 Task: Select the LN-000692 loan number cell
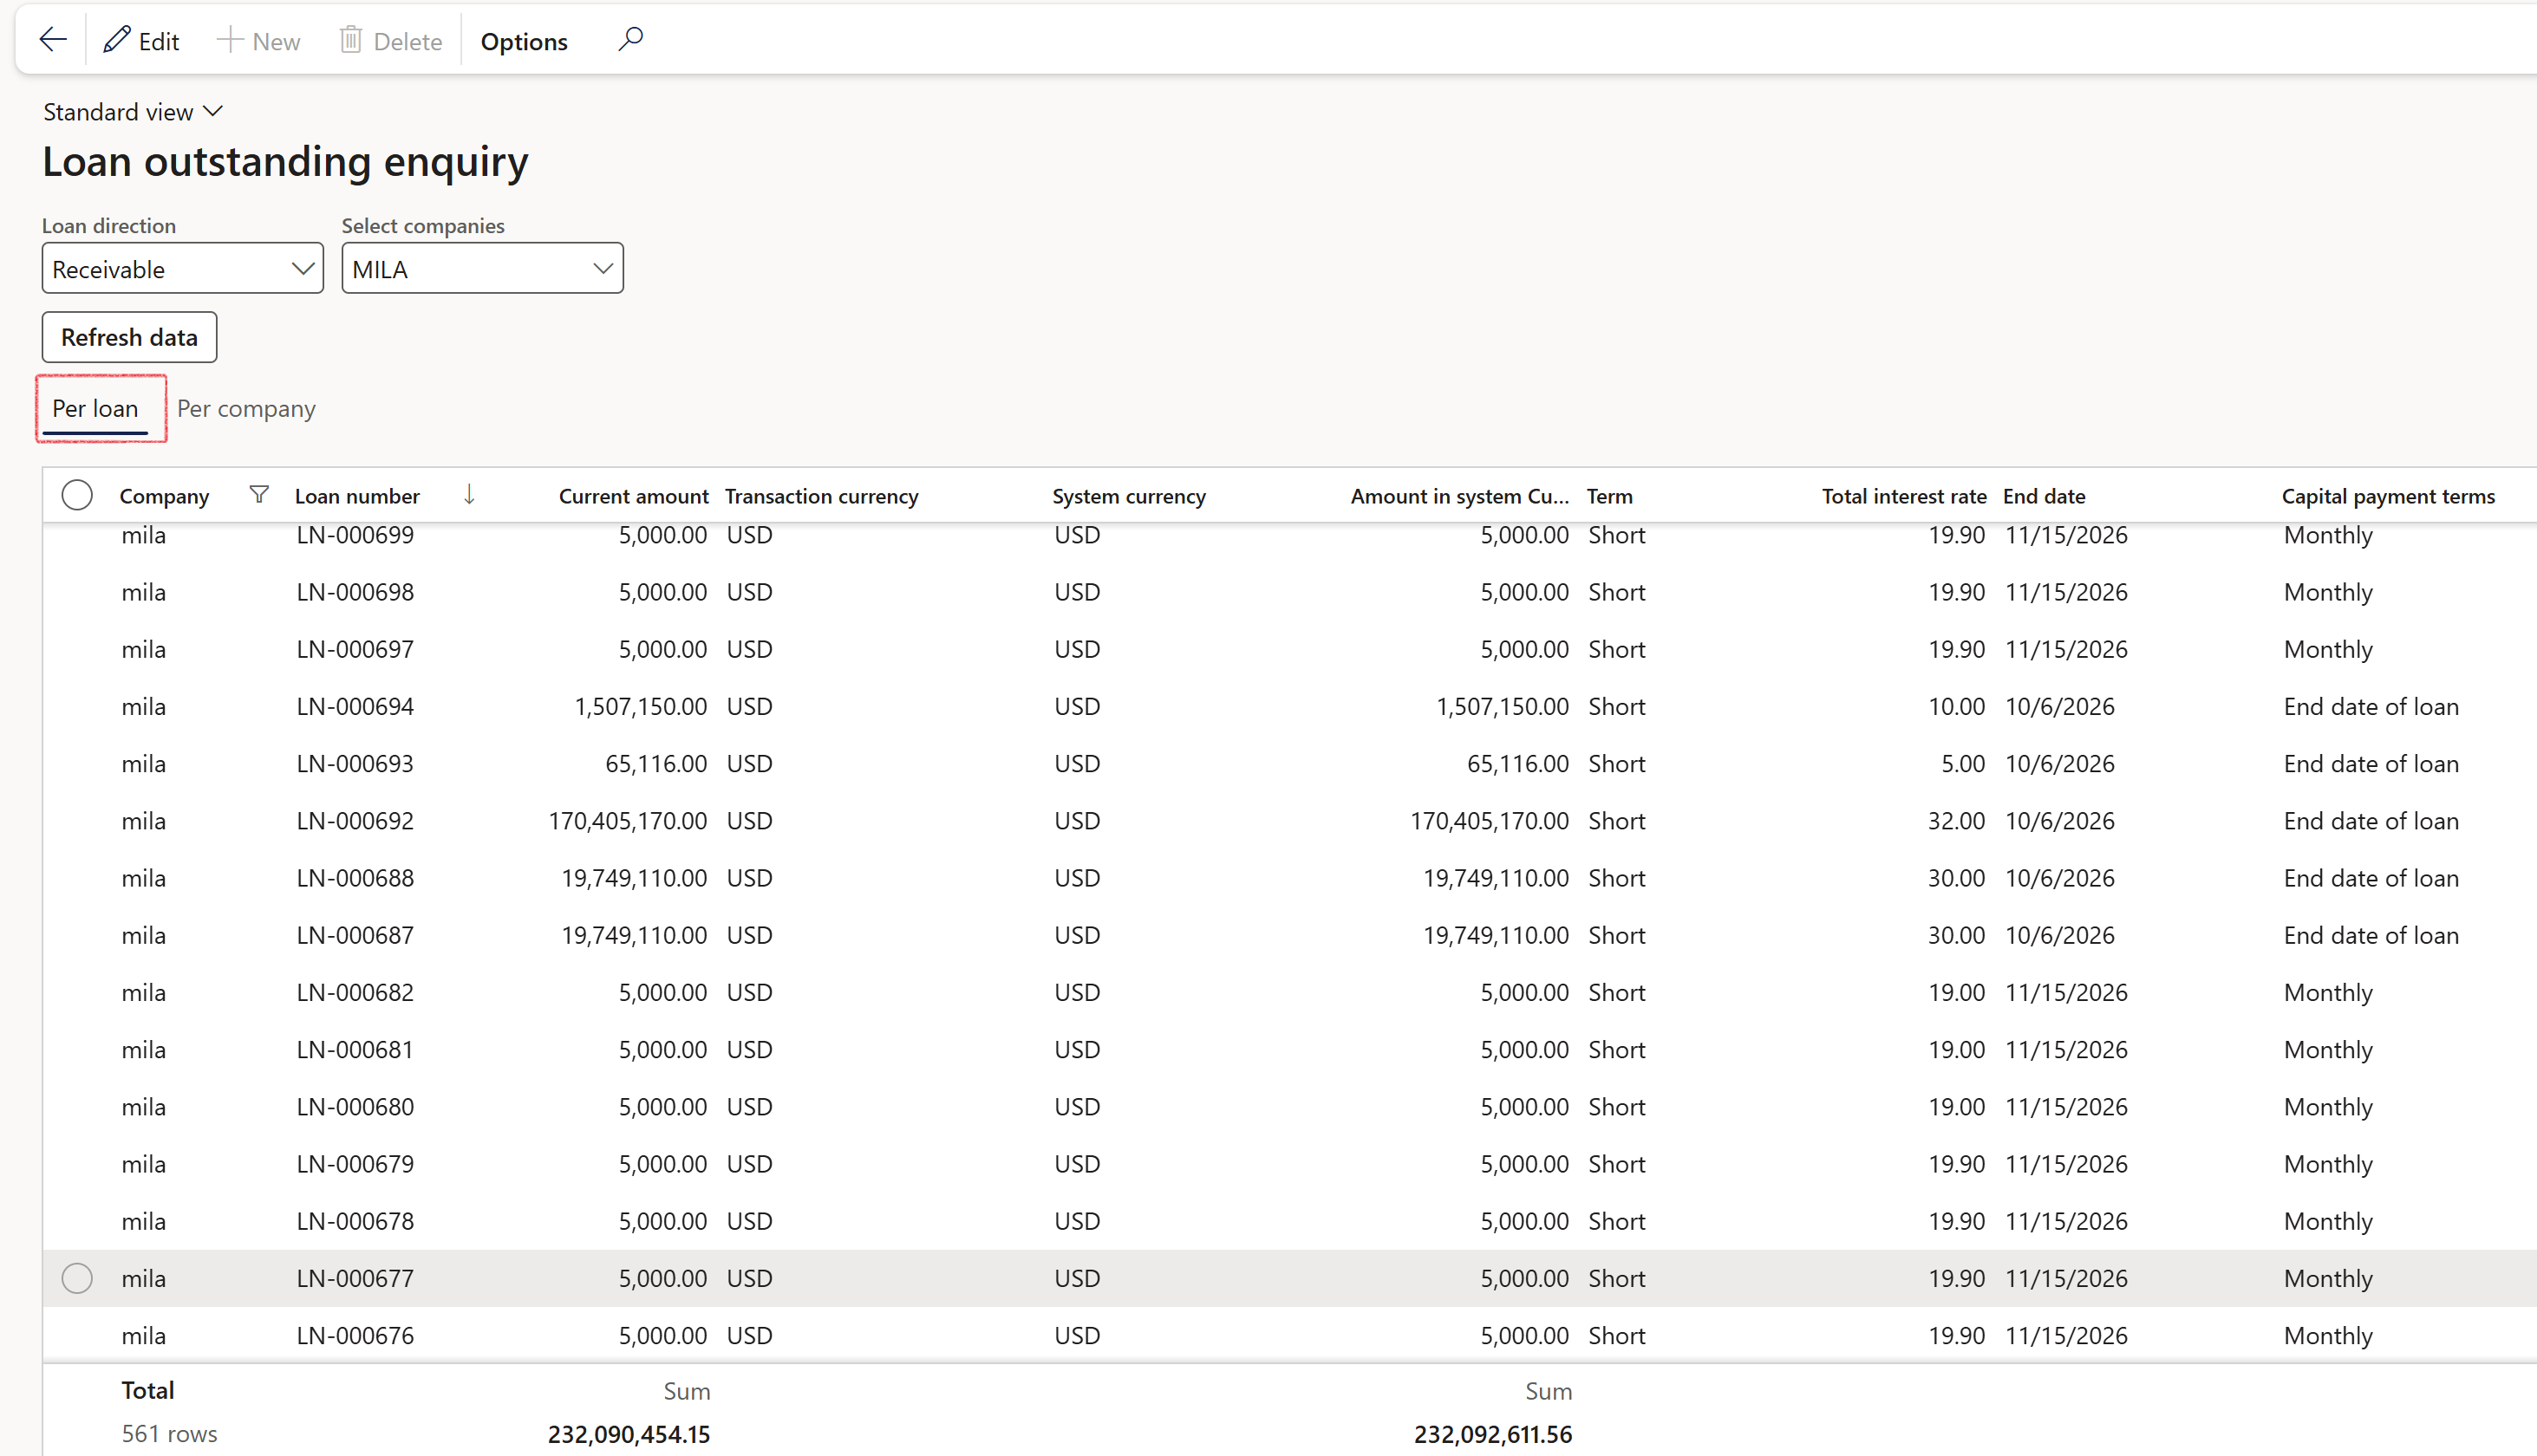pyautogui.click(x=355, y=820)
